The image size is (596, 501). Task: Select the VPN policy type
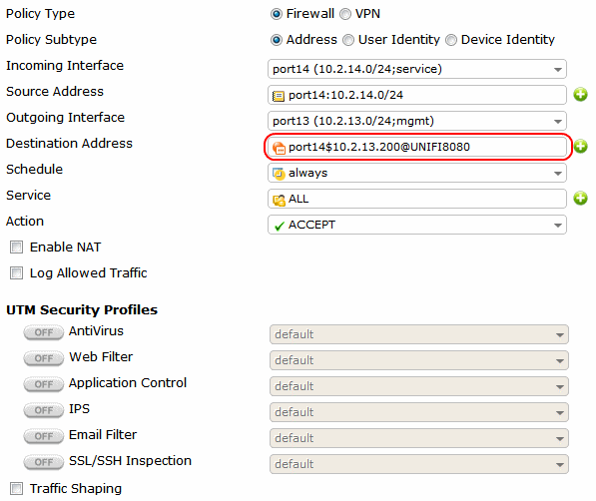345,14
